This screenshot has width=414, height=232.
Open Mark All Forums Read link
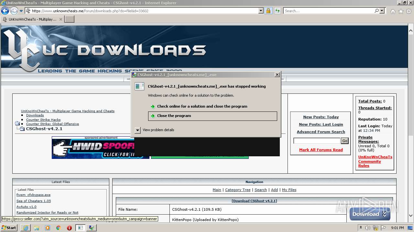click(321, 150)
